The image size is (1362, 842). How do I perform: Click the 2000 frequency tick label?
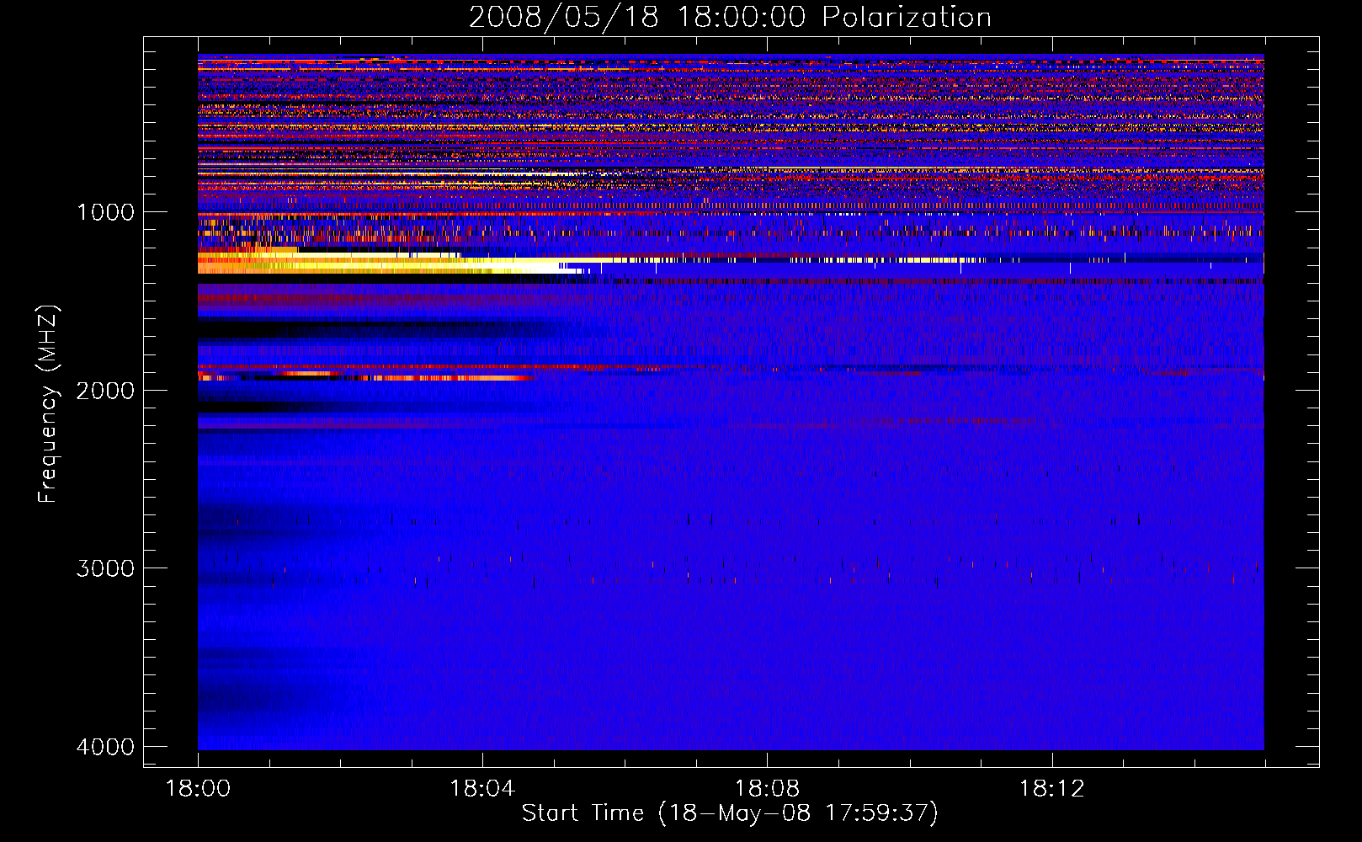(105, 391)
